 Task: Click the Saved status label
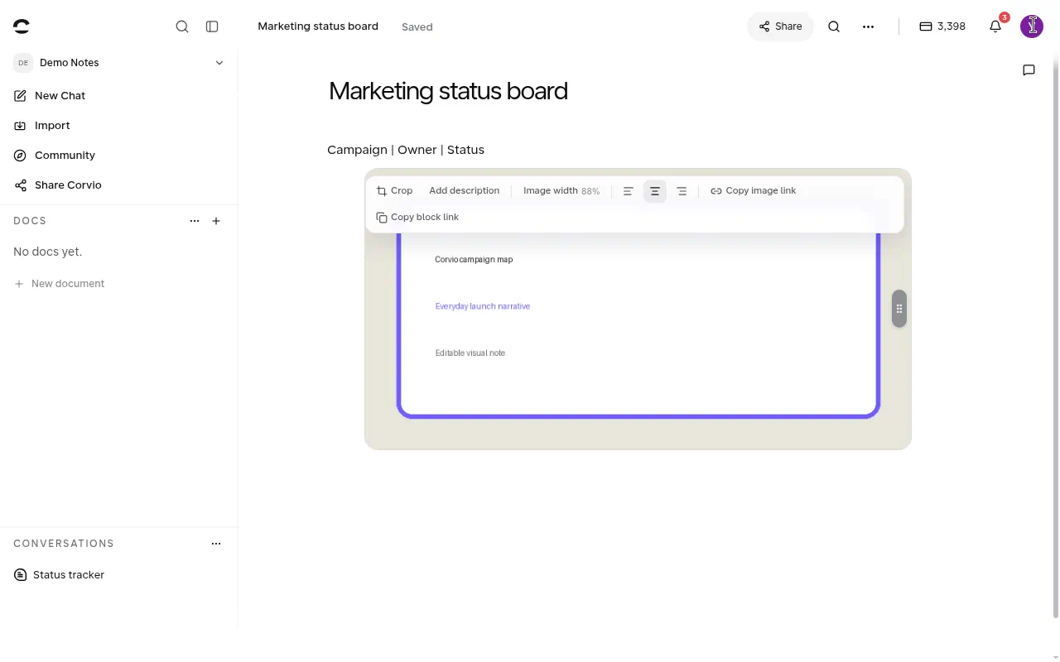coord(417,26)
